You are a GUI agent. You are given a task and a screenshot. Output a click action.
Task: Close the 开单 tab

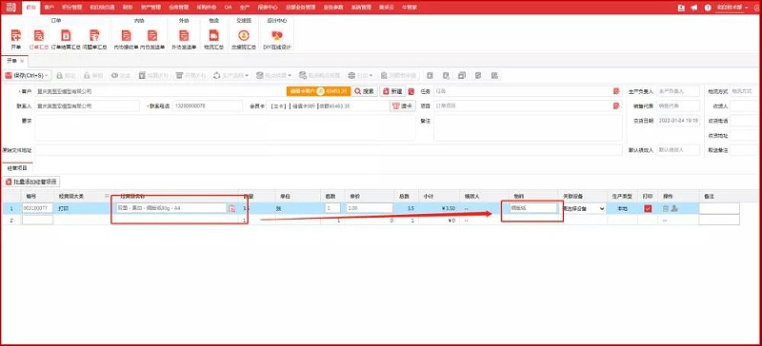(22, 61)
